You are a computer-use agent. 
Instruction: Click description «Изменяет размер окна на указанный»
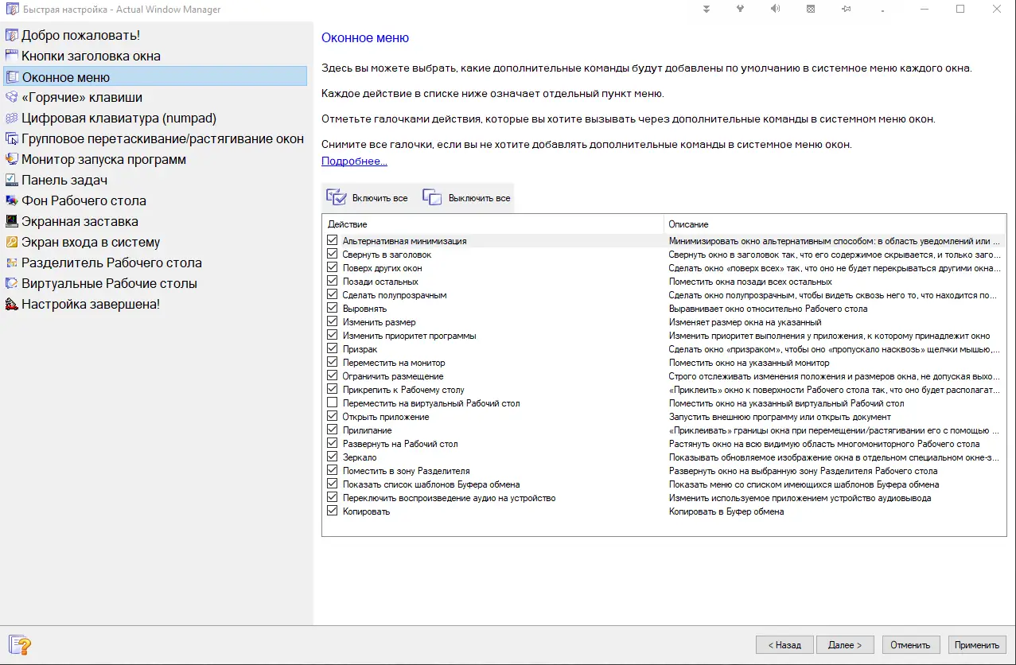745,322
